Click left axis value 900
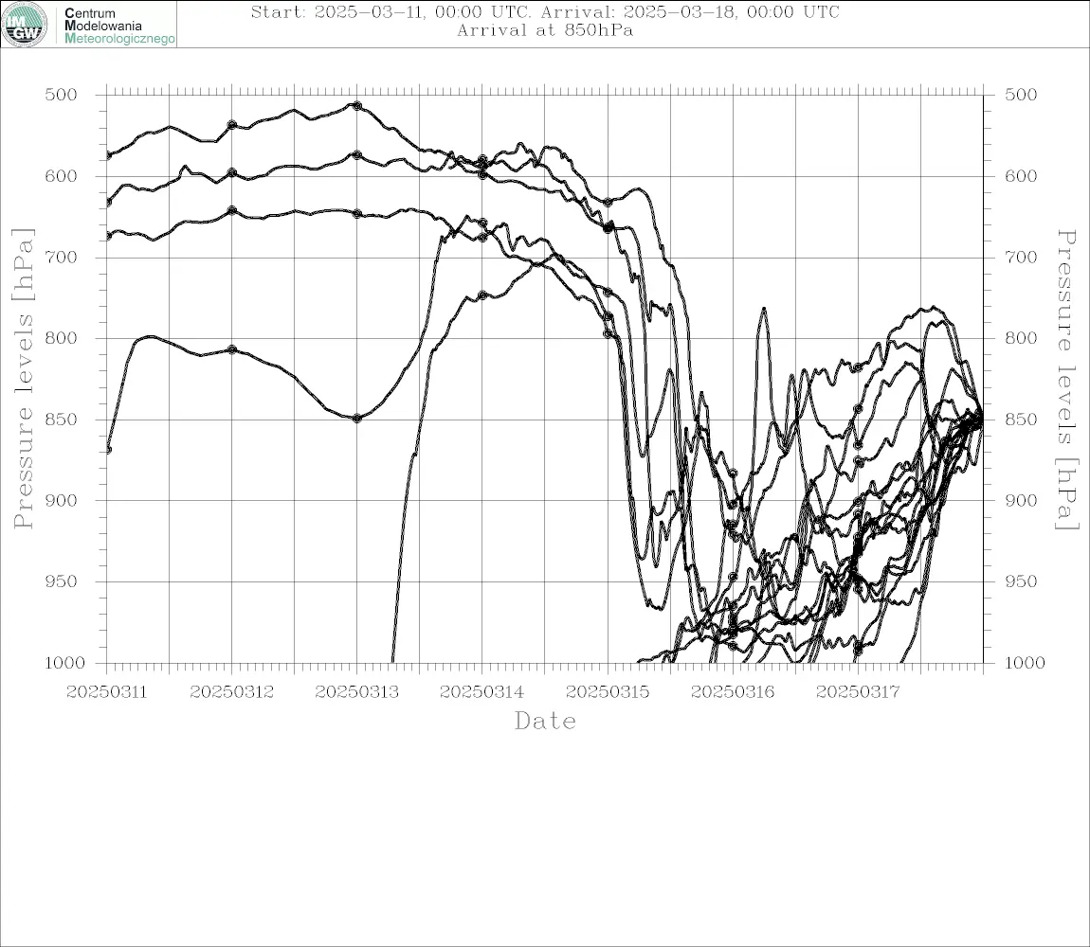The height and width of the screenshot is (947, 1090). point(62,500)
